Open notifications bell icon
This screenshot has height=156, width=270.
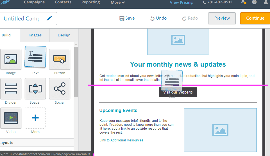pyautogui.click(x=244, y=2)
